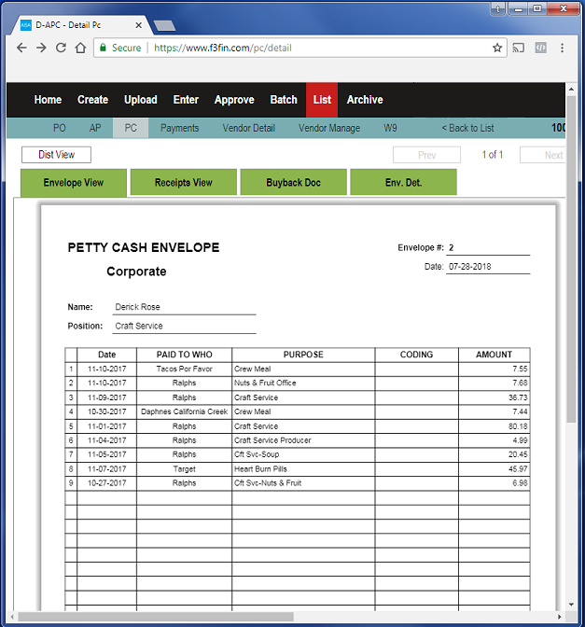Open the Vendor Manage submenu link
585x627 pixels.
click(x=328, y=128)
